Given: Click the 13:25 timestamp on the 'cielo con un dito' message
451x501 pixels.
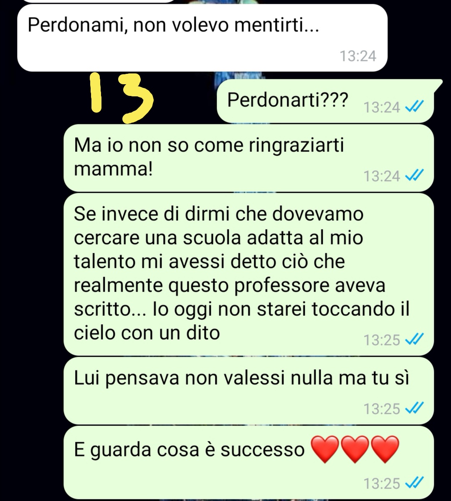Looking at the screenshot, I should pyautogui.click(x=382, y=340).
